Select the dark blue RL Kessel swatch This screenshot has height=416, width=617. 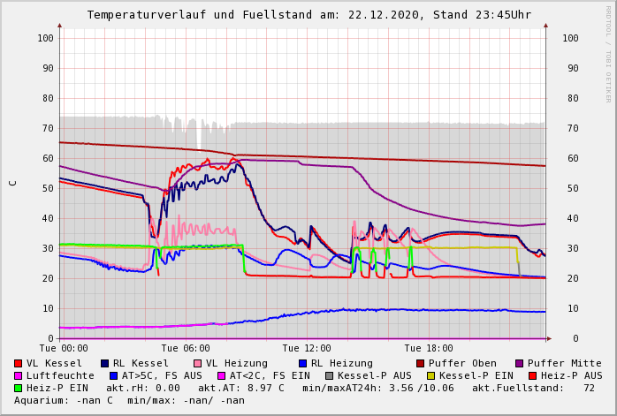tap(105, 363)
